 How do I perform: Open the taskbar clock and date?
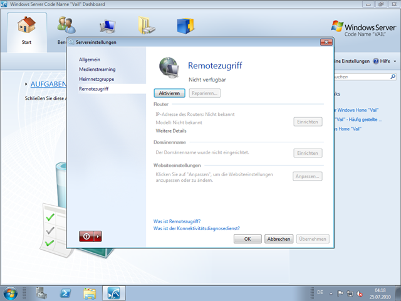[x=380, y=293]
